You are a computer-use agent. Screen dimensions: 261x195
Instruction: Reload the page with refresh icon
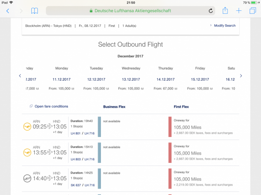211,11
